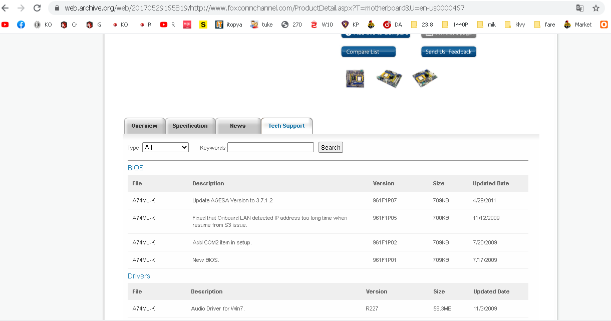Viewport: 611px width, 321px height.
Task: Open the first KO bookmark
Action: 43,24
